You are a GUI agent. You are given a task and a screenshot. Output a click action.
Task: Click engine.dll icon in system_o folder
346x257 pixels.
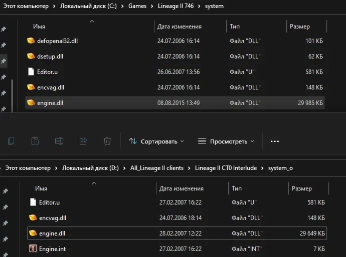pos(33,233)
